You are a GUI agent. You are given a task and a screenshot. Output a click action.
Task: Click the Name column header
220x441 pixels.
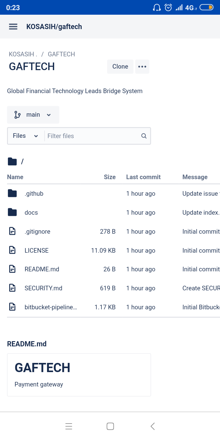click(x=15, y=177)
